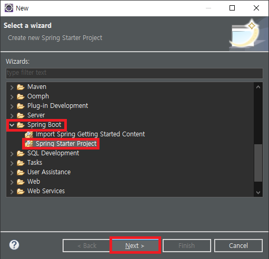Expand the Plug-in Development category
This screenshot has height=259, width=269.
tap(12, 106)
